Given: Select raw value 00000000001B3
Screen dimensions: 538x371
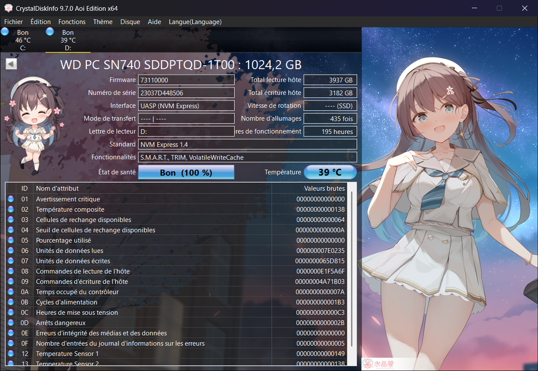Looking at the screenshot, I should tap(320, 302).
